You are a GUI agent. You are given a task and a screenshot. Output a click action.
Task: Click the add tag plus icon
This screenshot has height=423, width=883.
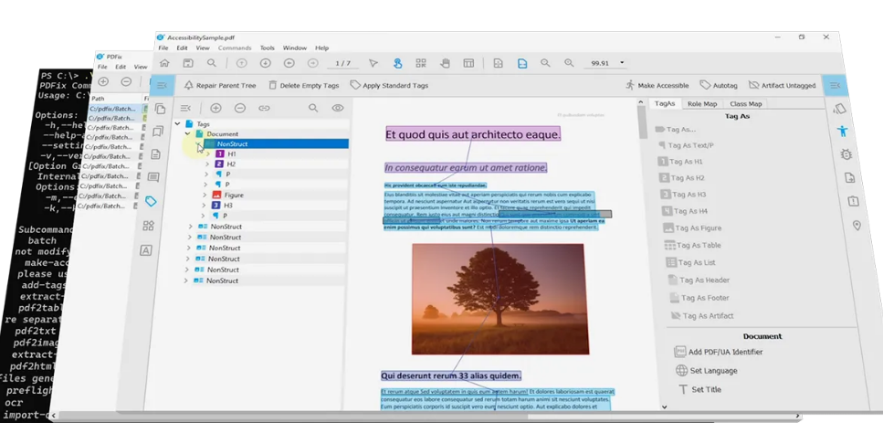(216, 108)
